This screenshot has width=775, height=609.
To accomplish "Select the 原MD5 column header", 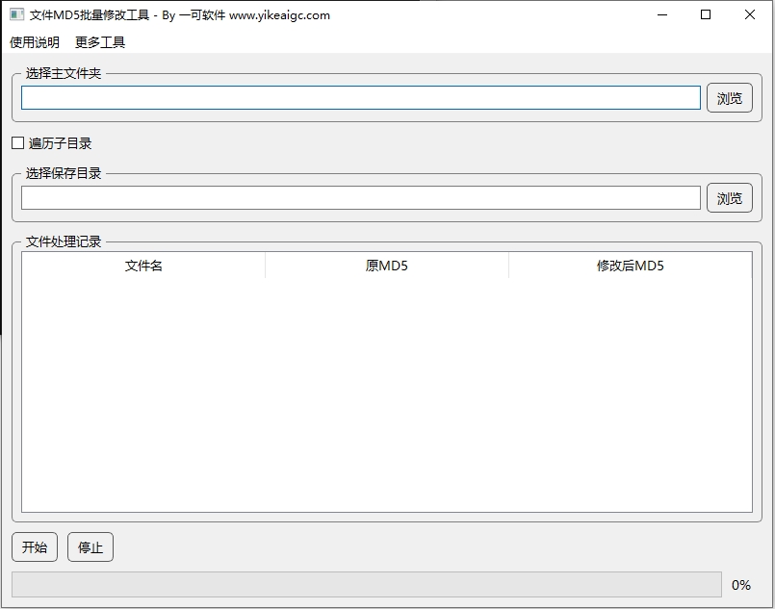I will (386, 266).
